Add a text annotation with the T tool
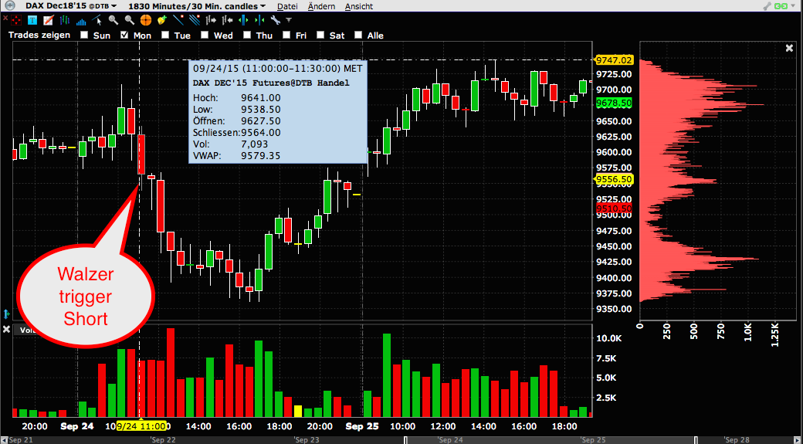803x444 pixels. pyautogui.click(x=32, y=21)
